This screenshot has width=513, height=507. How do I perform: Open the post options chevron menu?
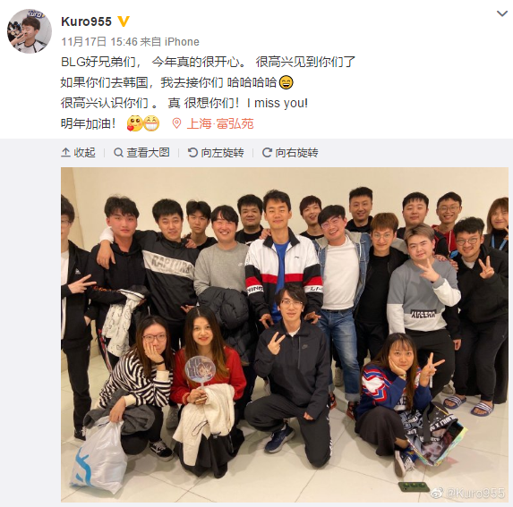[502, 13]
